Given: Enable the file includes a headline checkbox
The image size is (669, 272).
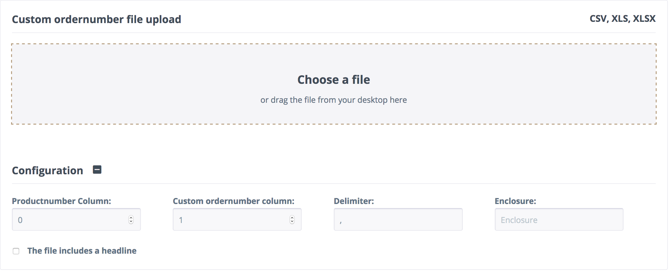Looking at the screenshot, I should click(x=16, y=251).
